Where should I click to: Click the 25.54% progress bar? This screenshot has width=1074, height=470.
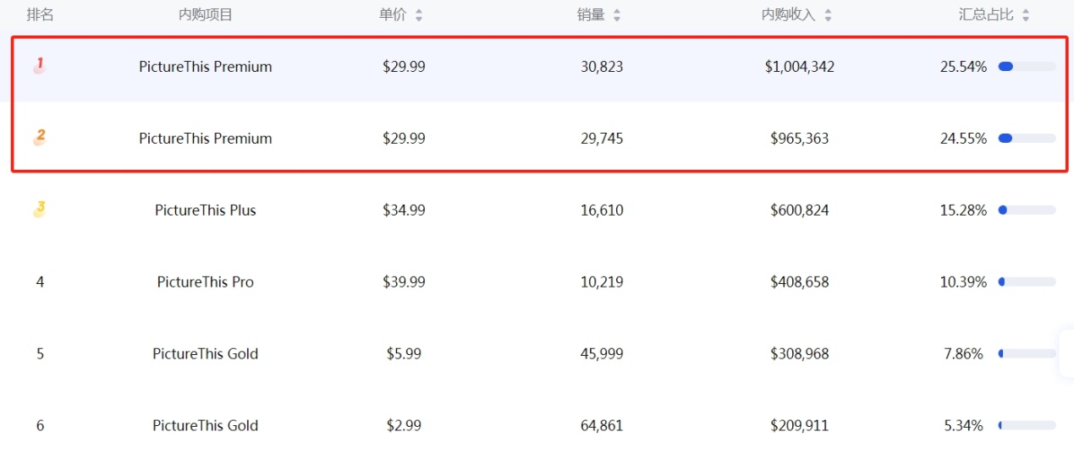point(1027,67)
